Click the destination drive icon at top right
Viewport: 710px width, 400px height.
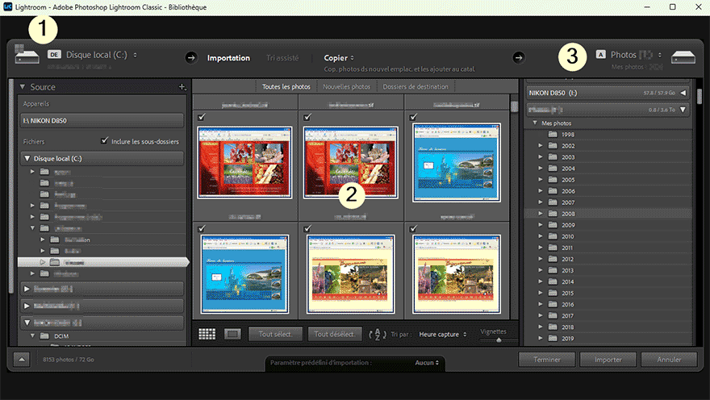(683, 57)
